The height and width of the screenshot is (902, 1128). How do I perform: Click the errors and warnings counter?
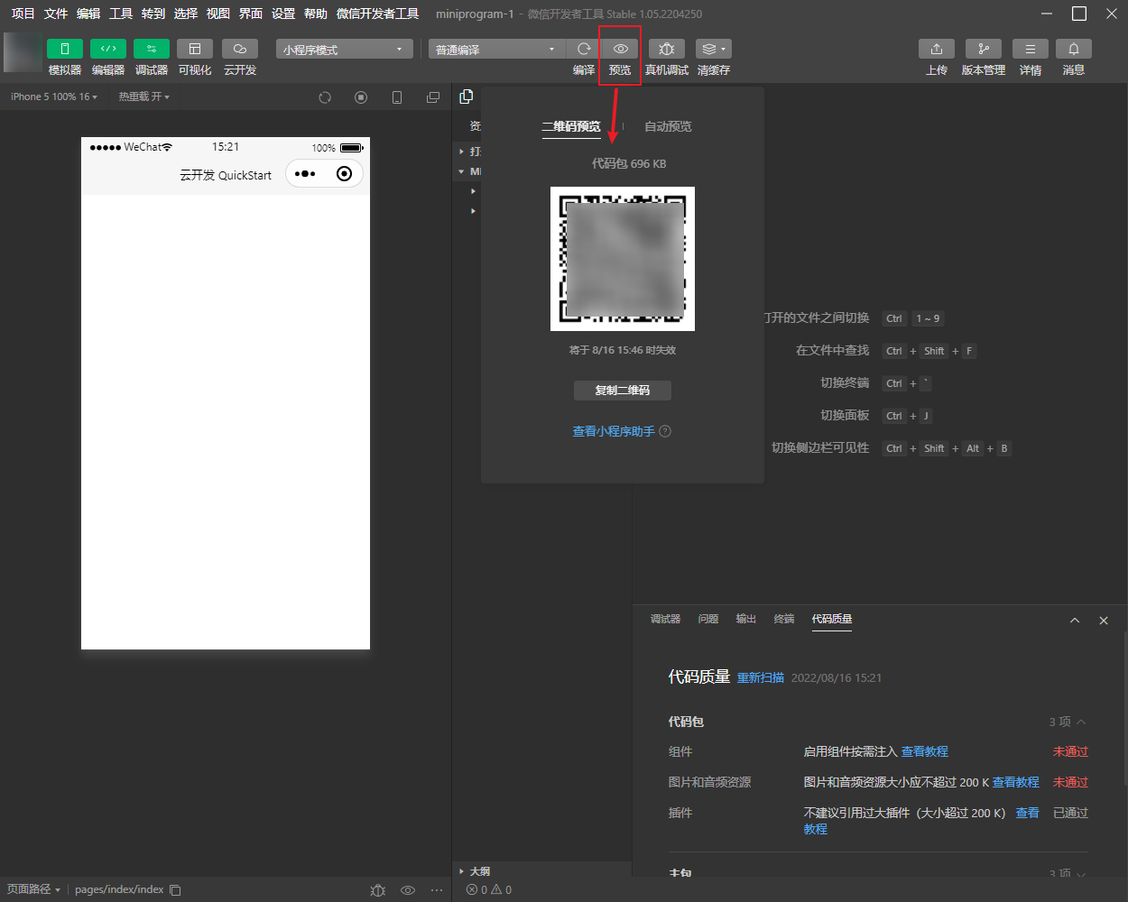tap(489, 889)
